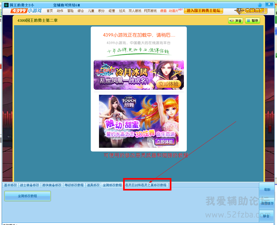Open the 游侠装备修改 tab
This screenshot has width=277, height=225.
[x=52, y=185]
